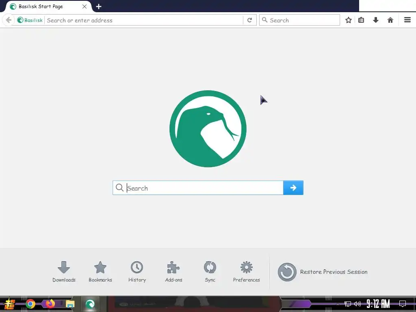Click the Basilisk logo on start page
Viewport: 416px width, 312px height.
click(208, 129)
